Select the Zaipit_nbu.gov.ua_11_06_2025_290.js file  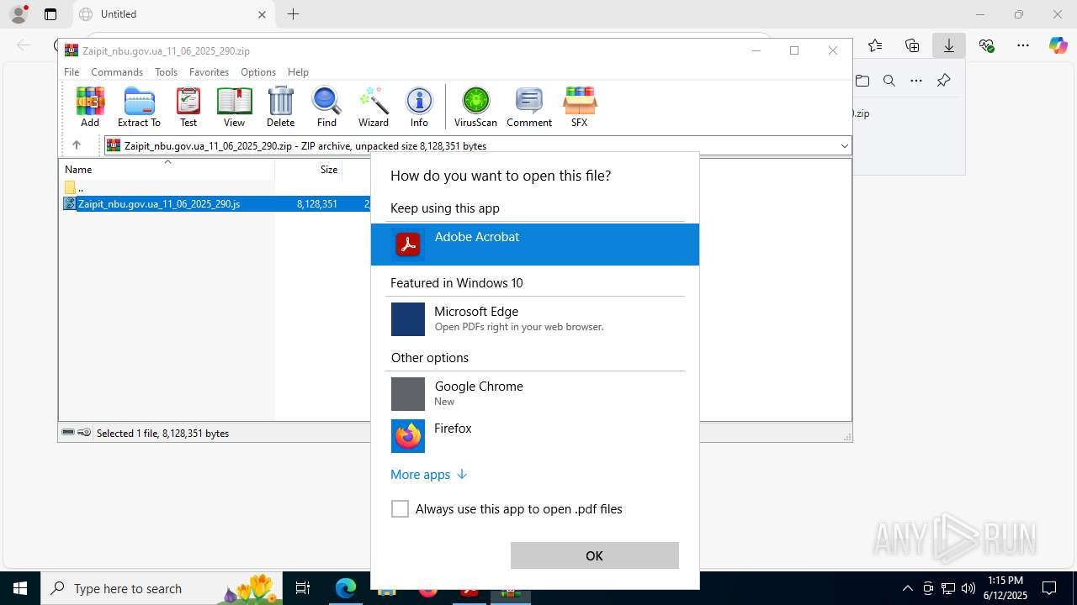159,203
